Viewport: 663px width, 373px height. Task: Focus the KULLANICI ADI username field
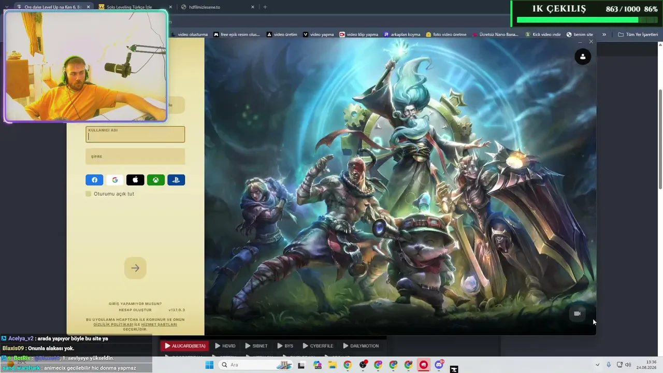[x=135, y=134]
